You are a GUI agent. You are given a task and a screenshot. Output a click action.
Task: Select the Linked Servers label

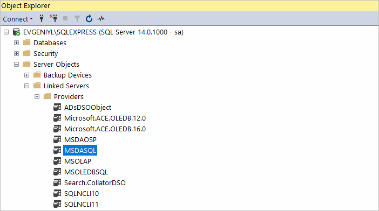click(66, 86)
